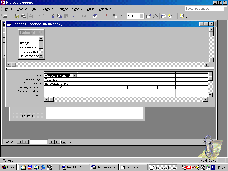Click the Database Window toolbar icon
Screen dimensions: 228x171
click(x=163, y=16)
